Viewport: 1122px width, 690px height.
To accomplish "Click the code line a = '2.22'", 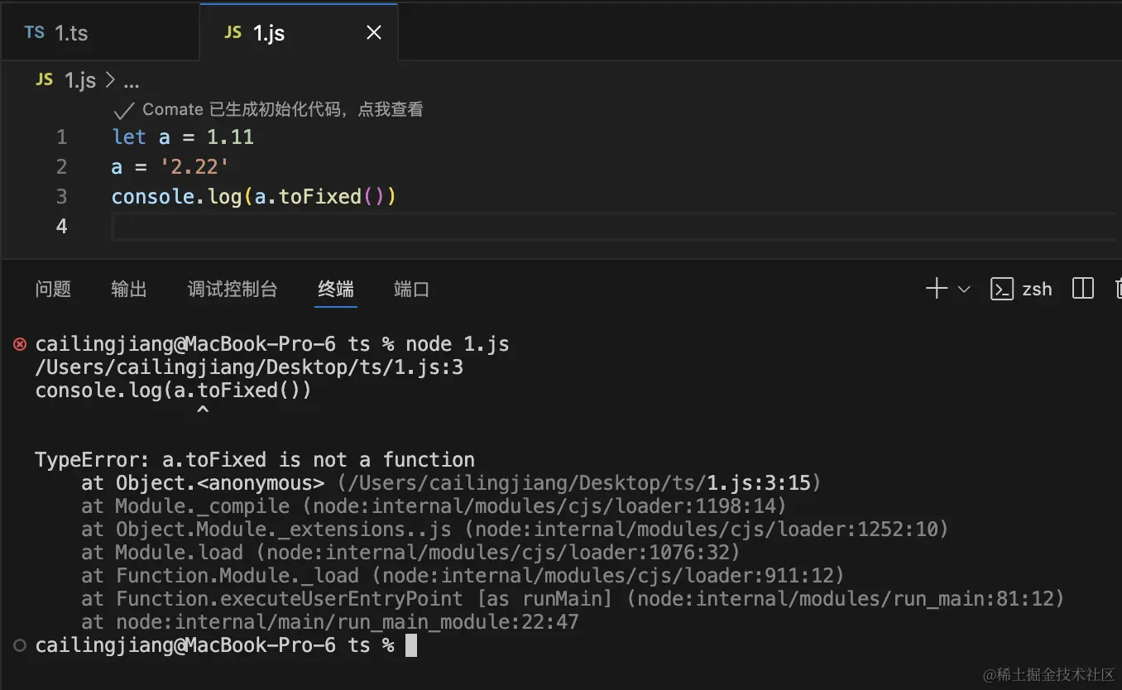I will point(170,166).
